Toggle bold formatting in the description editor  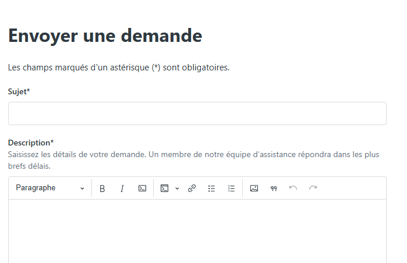[102, 189]
